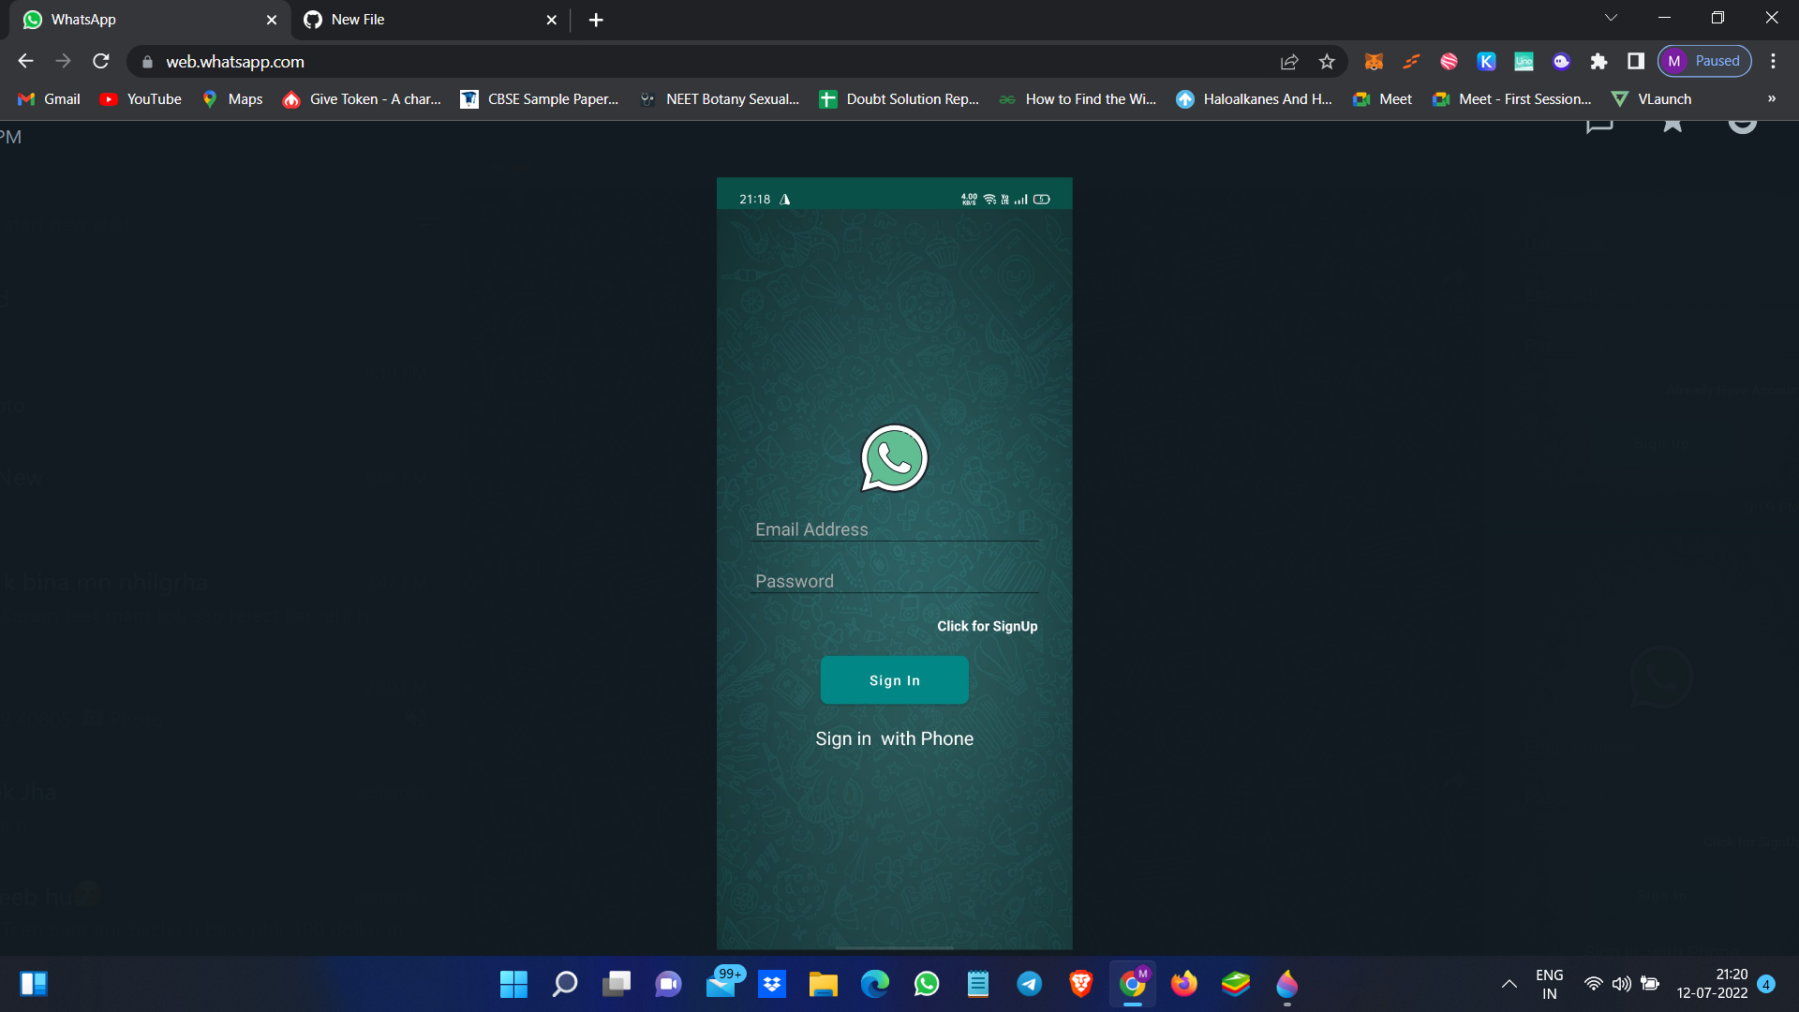Open the MetaMask extension
This screenshot has width=1799, height=1012.
1375,61
